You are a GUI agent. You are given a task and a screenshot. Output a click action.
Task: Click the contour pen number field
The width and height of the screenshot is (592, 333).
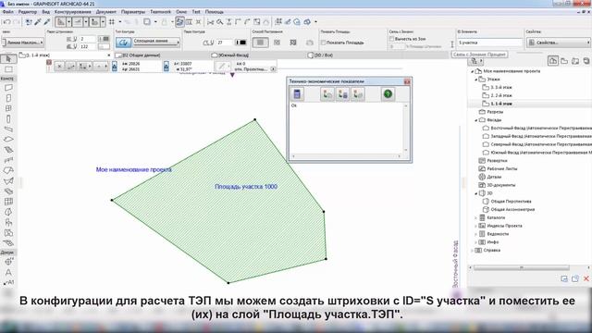point(225,43)
